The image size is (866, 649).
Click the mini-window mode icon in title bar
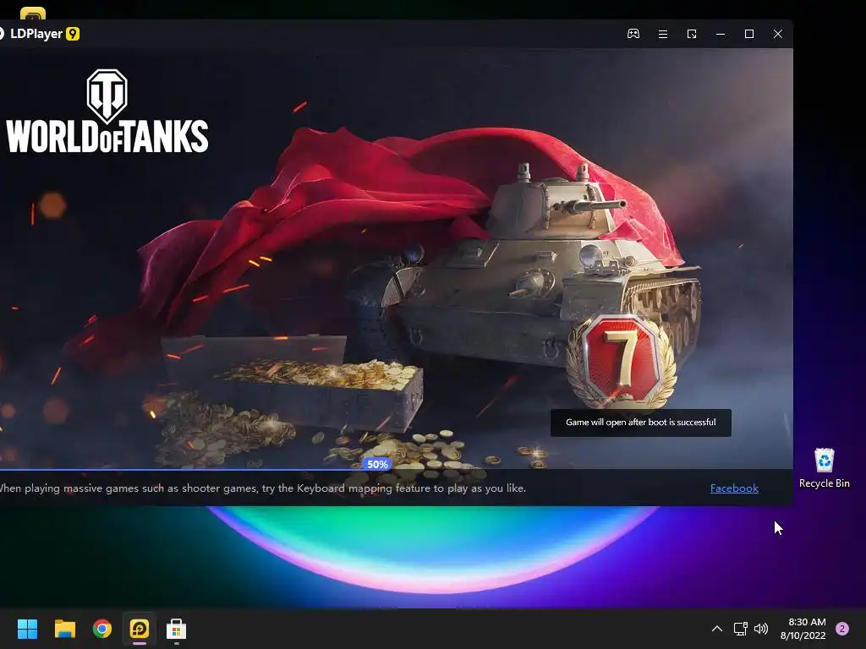[x=692, y=34]
